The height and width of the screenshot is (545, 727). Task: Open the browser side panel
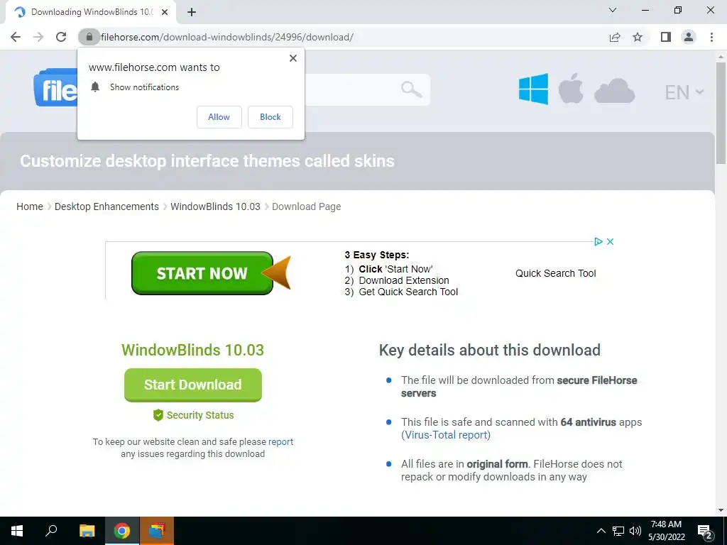(666, 37)
